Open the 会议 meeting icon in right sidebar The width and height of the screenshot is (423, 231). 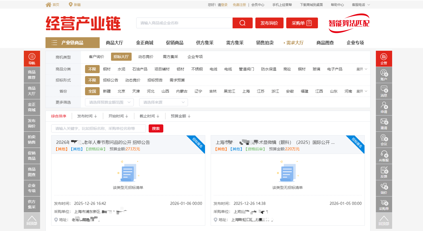(384, 140)
